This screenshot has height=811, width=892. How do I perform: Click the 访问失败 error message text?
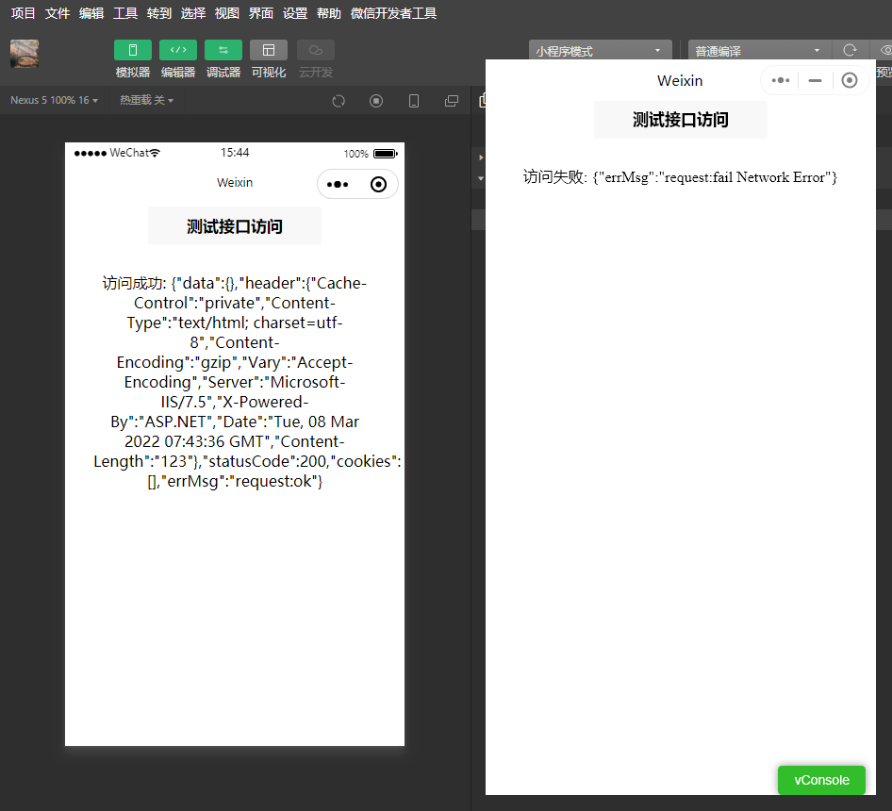[680, 177]
